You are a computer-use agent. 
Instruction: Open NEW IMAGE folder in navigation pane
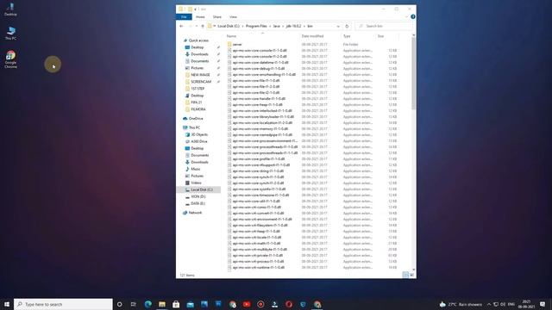point(200,75)
